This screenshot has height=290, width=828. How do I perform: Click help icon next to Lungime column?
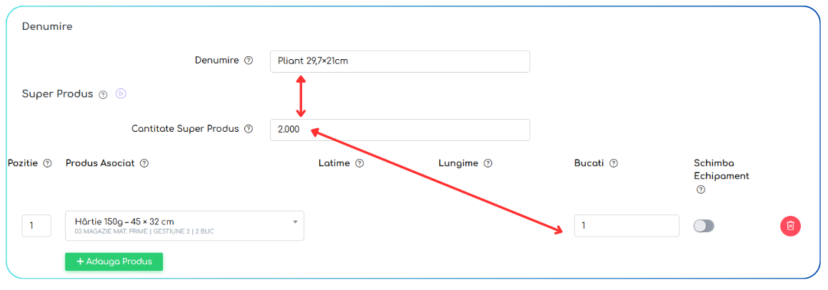point(488,163)
